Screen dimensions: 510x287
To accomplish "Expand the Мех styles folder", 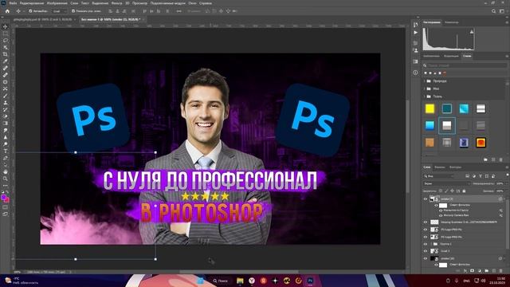I will 425,88.
